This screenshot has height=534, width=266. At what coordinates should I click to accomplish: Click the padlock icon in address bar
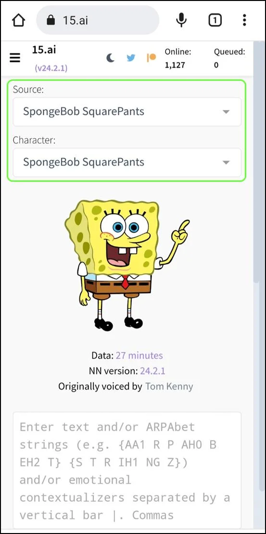51,20
